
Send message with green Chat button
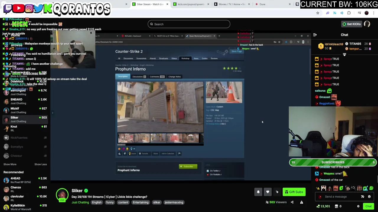(x=368, y=206)
